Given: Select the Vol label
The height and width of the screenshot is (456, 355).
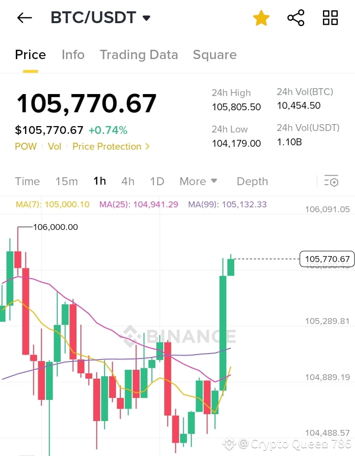Looking at the screenshot, I should (x=55, y=146).
